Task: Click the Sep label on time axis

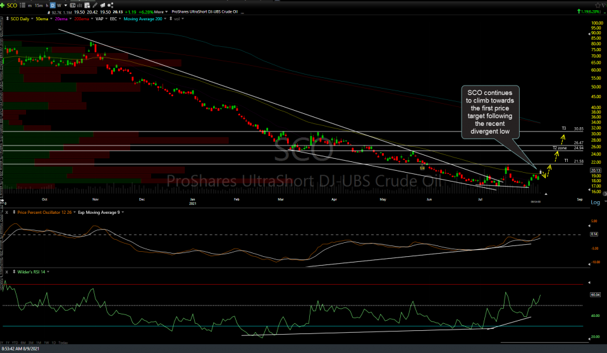Action: coord(580,199)
